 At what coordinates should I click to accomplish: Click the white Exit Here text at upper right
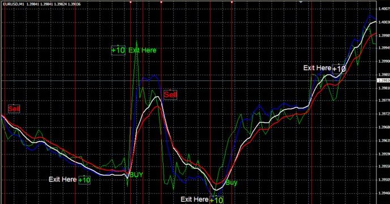click(x=317, y=68)
